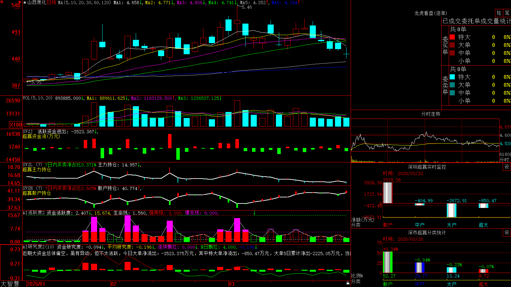This screenshot has height=287, width=511.
Task: Click the 4.530 price label on intraday chart
Action: [x=505, y=143]
